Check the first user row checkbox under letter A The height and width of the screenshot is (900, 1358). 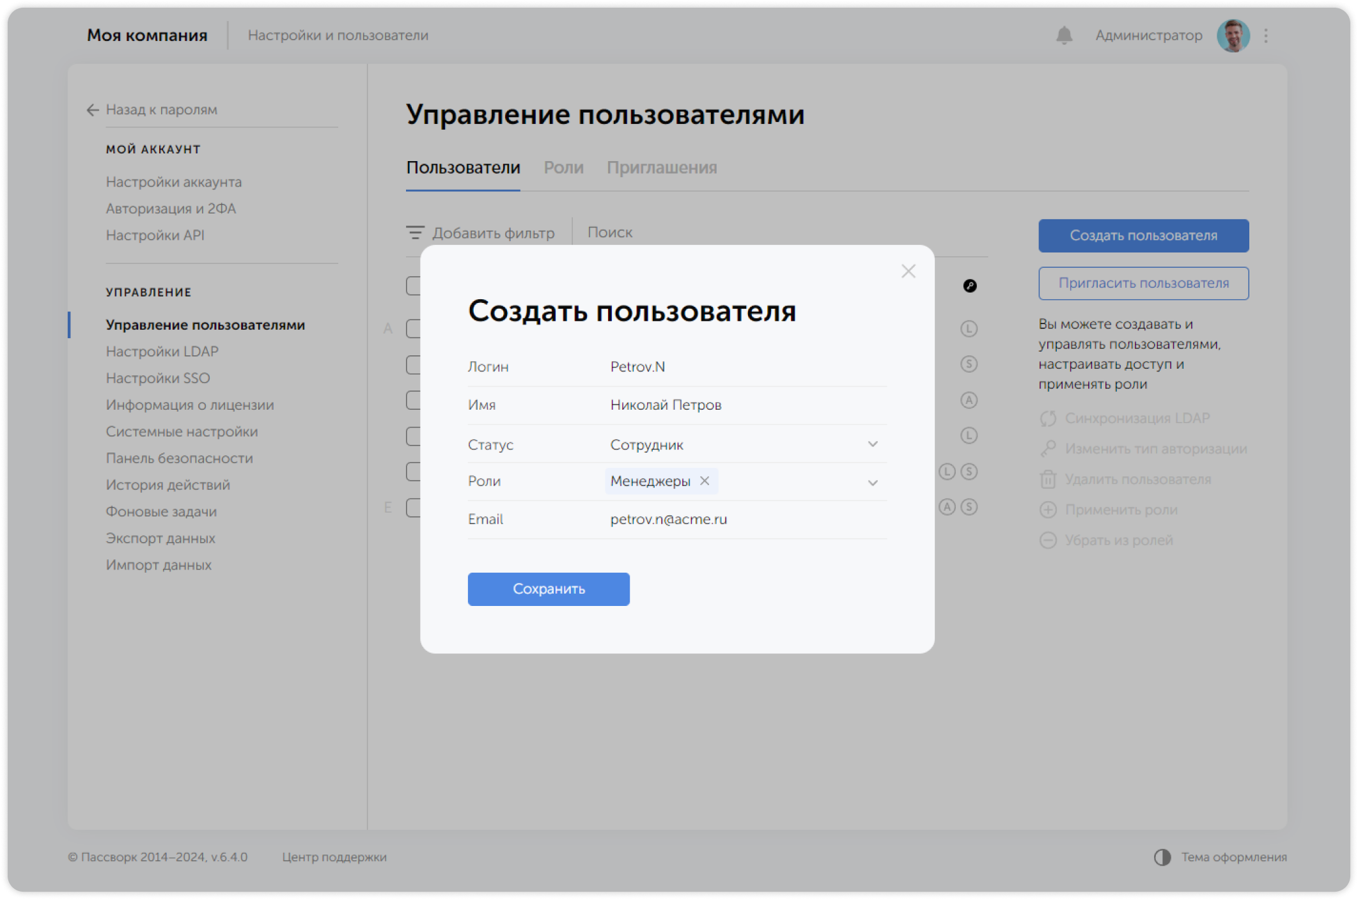click(414, 327)
